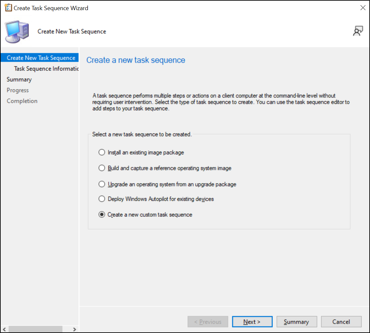Click the Progress step in sidebar
This screenshot has height=333, width=370.
[x=18, y=90]
